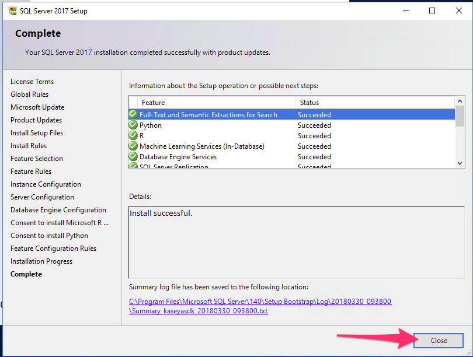Click Succeeded status for Database Engine Services
This screenshot has height=357, width=473.
click(314, 157)
